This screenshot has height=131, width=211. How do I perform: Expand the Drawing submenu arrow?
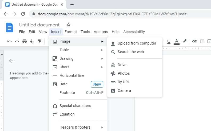pyautogui.click(x=102, y=59)
